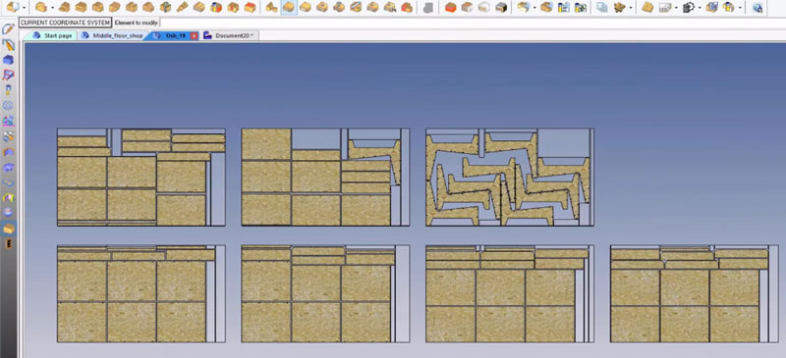Select the colorful arch sidebar icon
Image resolution: width=786 pixels, height=358 pixels.
[x=8, y=198]
